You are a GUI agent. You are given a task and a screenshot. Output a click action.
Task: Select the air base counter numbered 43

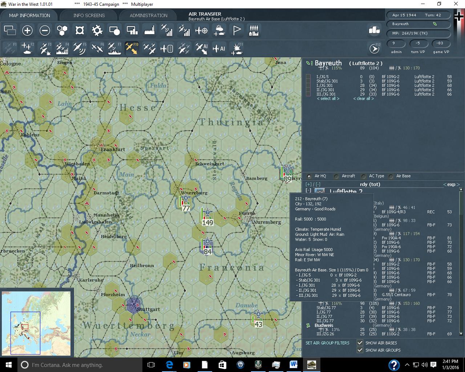tap(258, 319)
